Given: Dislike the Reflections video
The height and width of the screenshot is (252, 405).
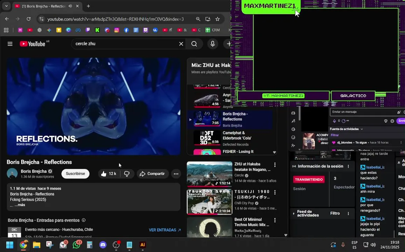Looking at the screenshot, I should [x=127, y=174].
